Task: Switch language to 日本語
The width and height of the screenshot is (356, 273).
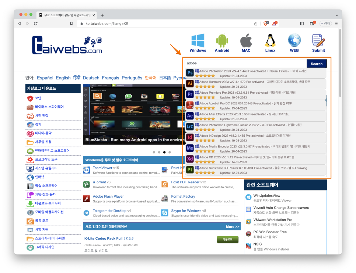Action: click(165, 78)
